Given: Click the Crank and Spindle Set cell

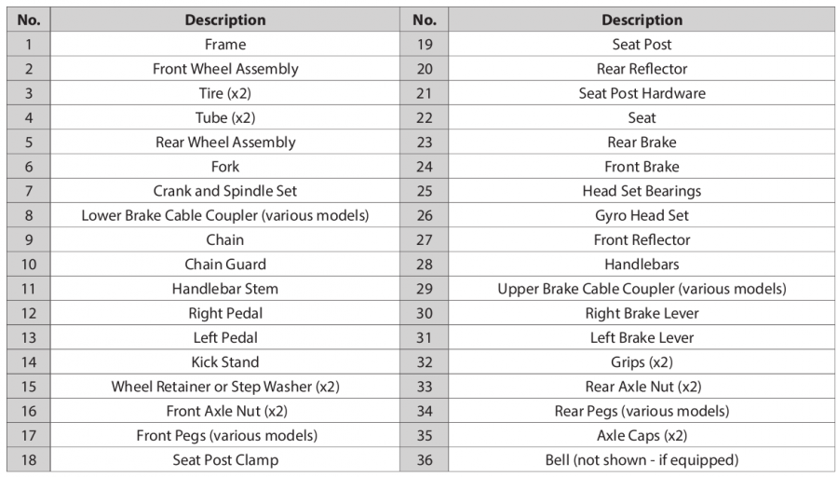Looking at the screenshot, I should coord(225,191).
